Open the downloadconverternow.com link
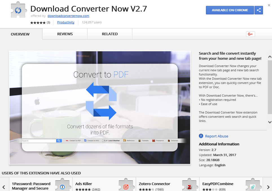Viewport: 272px width, 191px height. 68,16
